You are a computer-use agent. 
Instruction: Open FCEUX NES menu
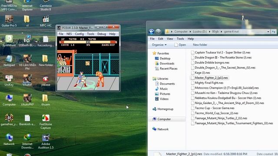69,34
